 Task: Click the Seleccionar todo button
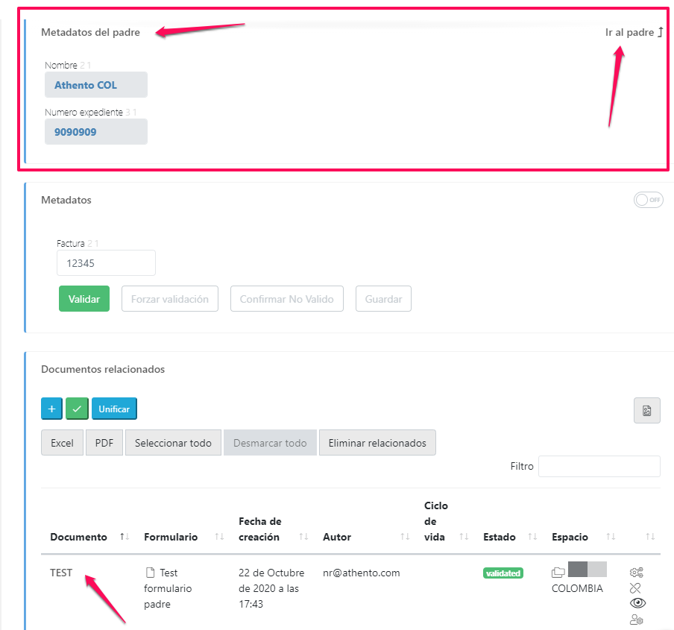173,443
